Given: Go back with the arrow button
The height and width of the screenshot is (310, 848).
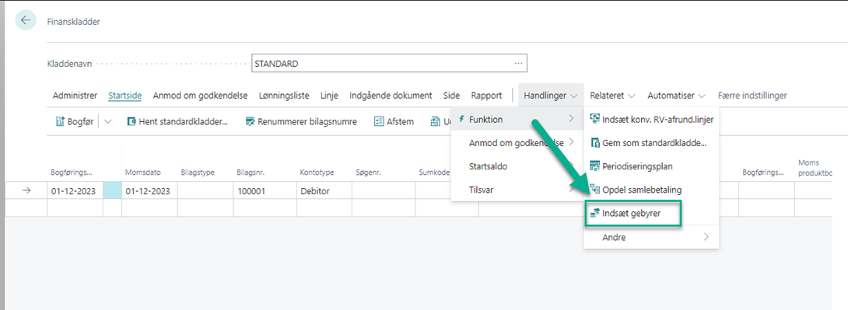Looking at the screenshot, I should [26, 20].
